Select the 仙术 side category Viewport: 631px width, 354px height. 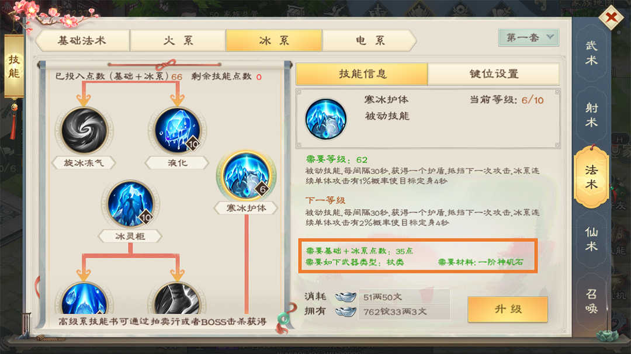(x=591, y=239)
